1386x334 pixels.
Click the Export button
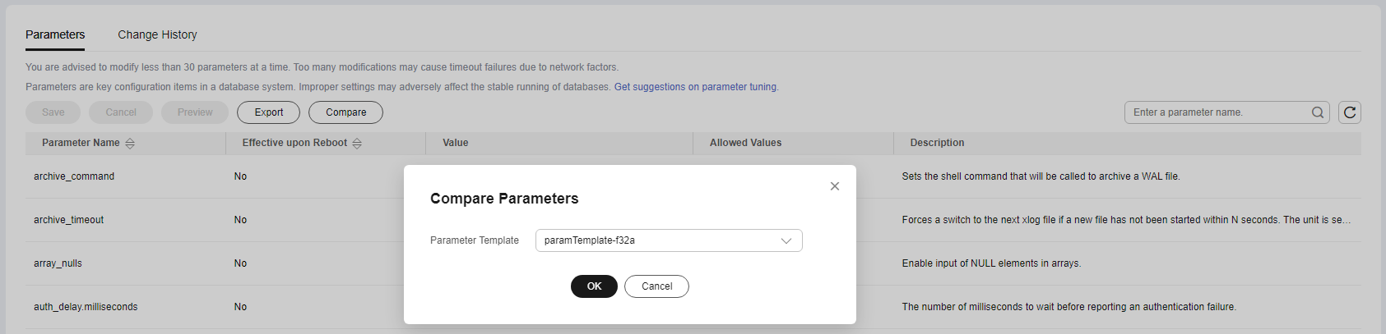(x=268, y=112)
